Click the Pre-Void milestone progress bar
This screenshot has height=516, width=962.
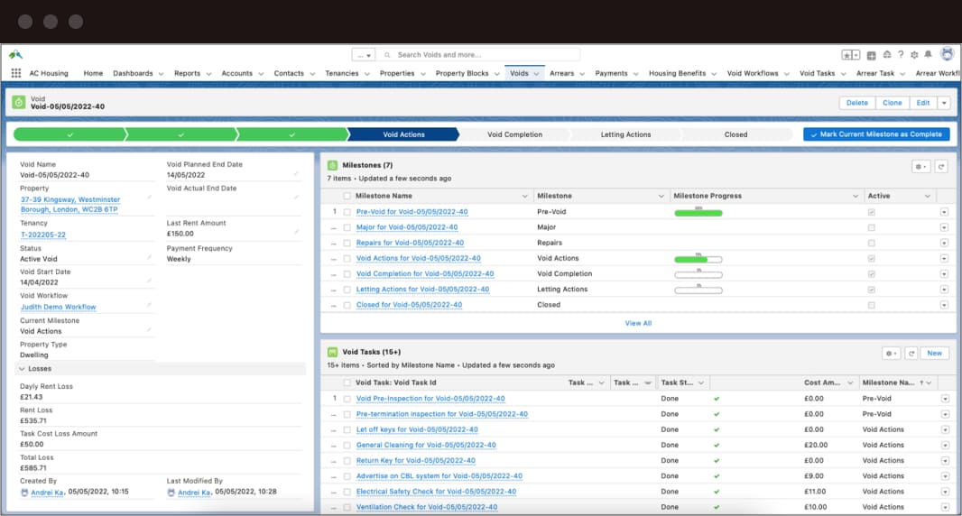pyautogui.click(x=698, y=213)
